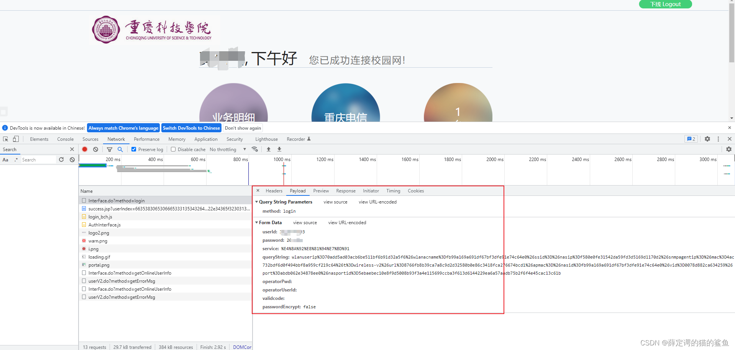Uncheck the Preserve log checkbox
Screen dimensions: 735x350
(x=134, y=149)
